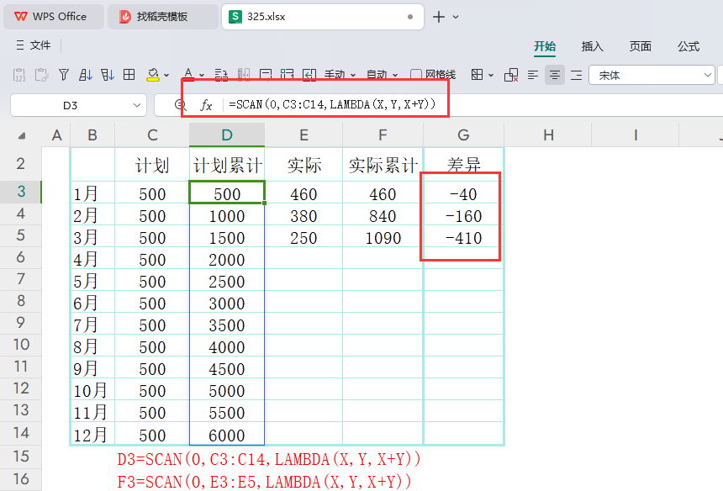Click the red D3=SCAN formula note
This screenshot has height=491, width=723.
269,459
